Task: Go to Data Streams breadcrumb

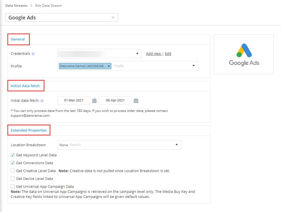Action: 16,6
